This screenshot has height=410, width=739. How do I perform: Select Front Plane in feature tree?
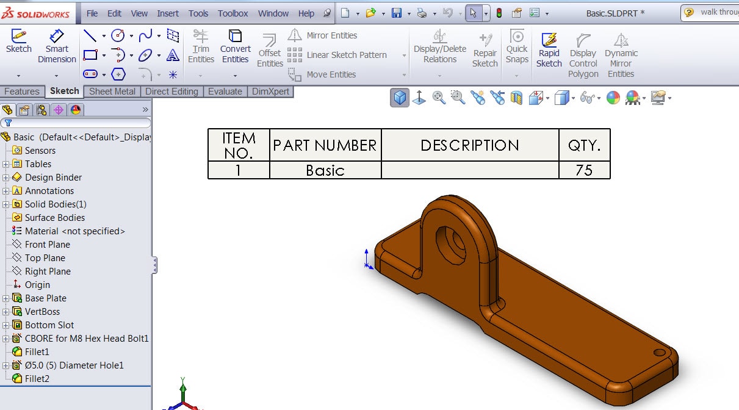[x=47, y=245]
